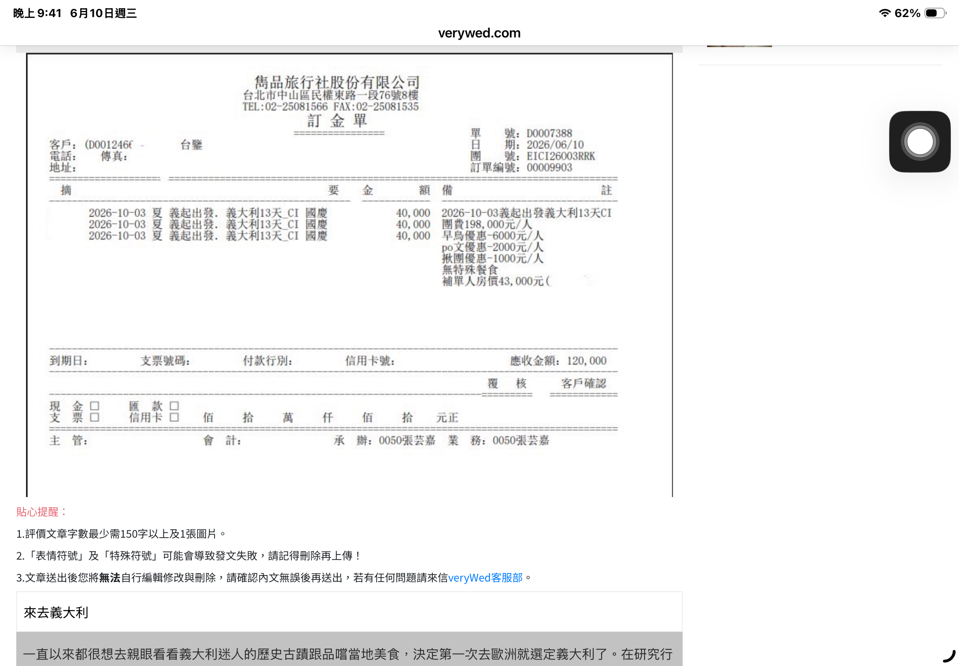Click the 來去義大利 title field
The image size is (959, 666).
[x=349, y=612]
